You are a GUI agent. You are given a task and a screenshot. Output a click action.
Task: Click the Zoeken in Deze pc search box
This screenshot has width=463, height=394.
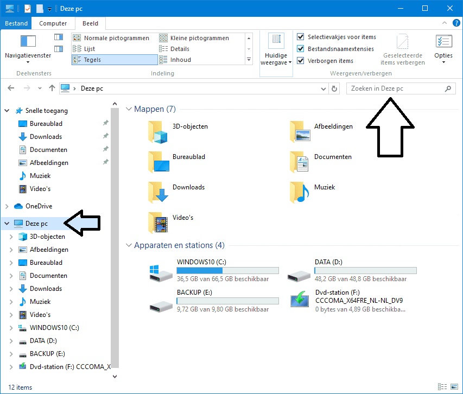click(x=395, y=88)
